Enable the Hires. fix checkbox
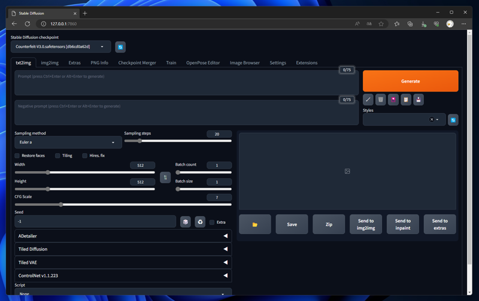This screenshot has width=479, height=301. [x=84, y=156]
